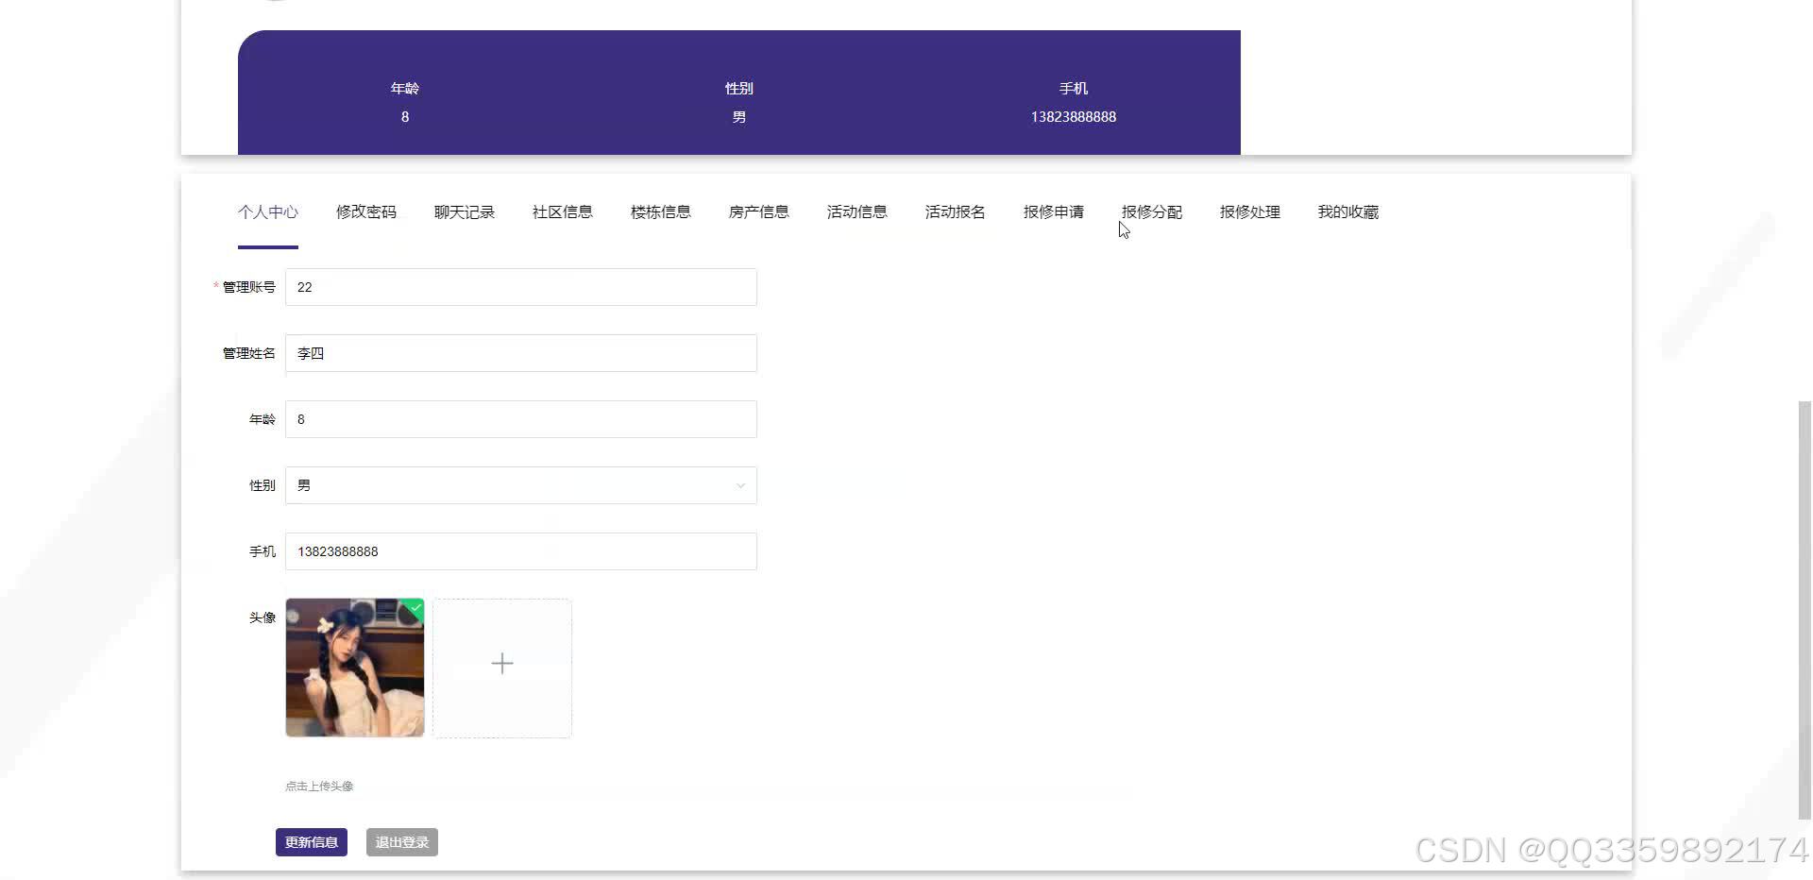Viewport: 1813px width, 880px height.
Task: Select the 报修申请 tab
Action: click(1054, 212)
